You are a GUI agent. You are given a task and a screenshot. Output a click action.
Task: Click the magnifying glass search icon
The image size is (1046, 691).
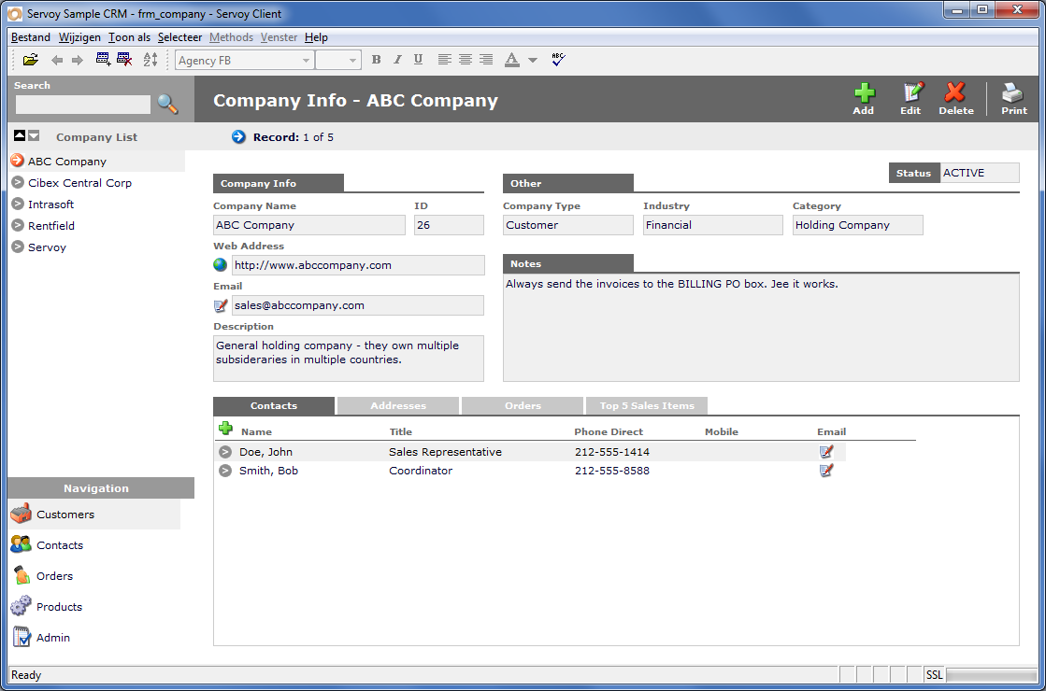(x=167, y=104)
